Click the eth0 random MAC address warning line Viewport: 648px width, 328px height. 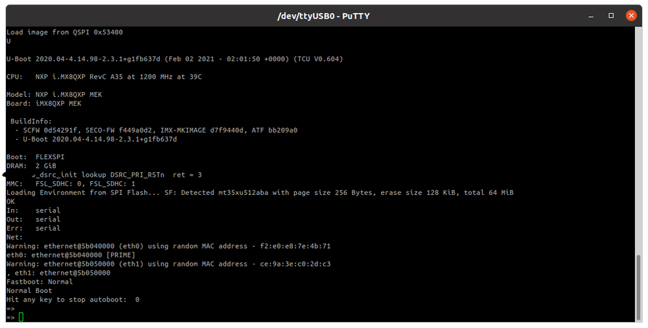pyautogui.click(x=168, y=246)
